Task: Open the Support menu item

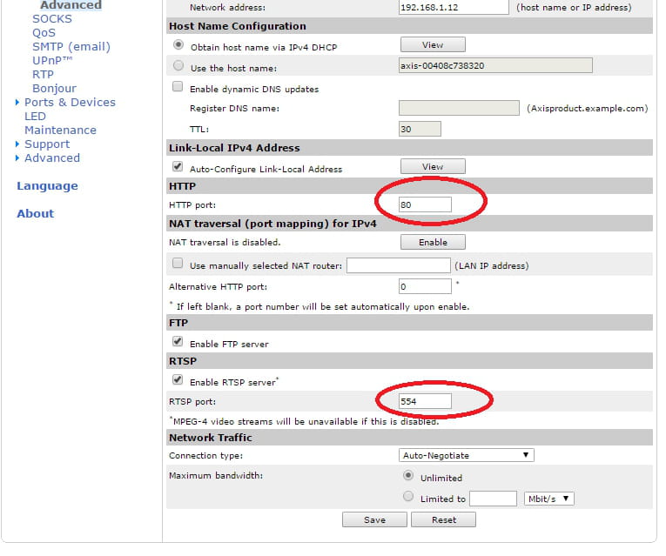Action: click(x=47, y=144)
